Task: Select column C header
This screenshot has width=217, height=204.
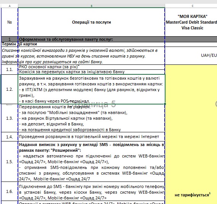Action: pyautogui.click(x=191, y=6)
